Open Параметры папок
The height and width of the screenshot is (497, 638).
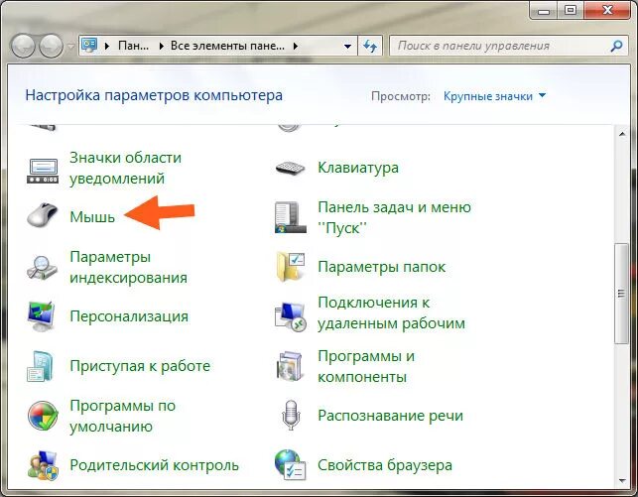click(x=382, y=267)
